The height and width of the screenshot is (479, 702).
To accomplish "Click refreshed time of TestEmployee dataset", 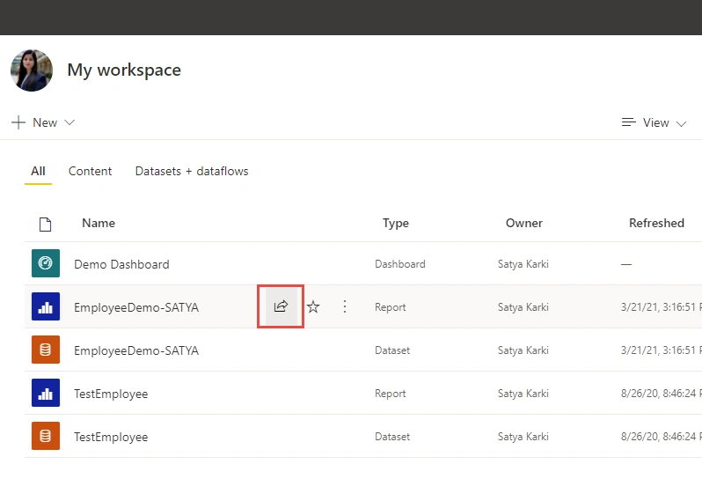I will click(662, 437).
